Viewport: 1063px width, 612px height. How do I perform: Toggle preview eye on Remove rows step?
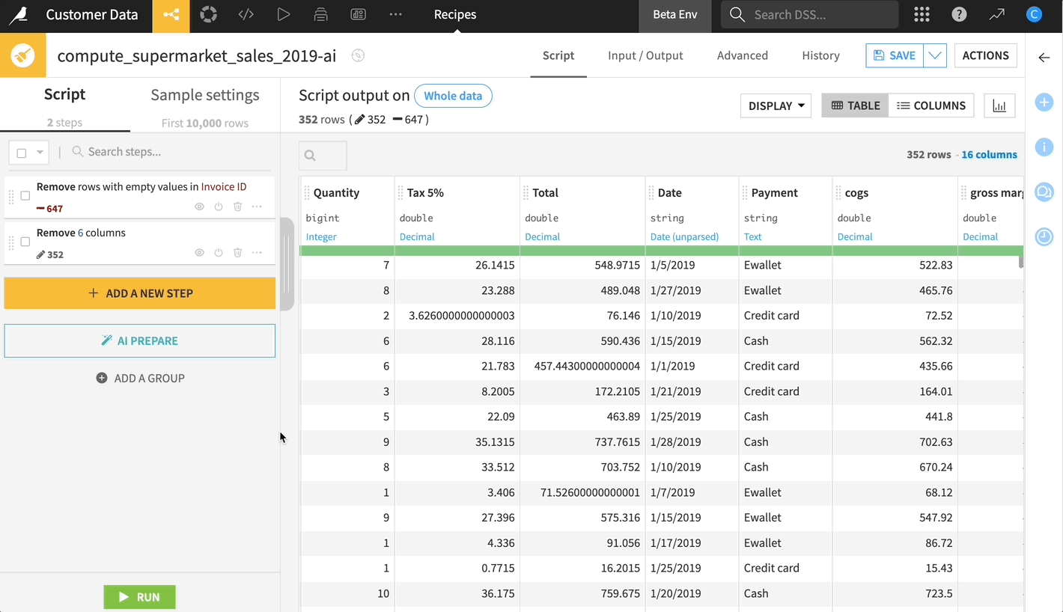199,206
